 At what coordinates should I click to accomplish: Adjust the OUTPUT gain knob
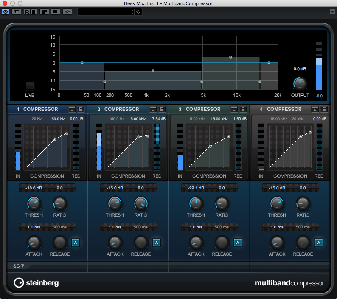click(x=300, y=84)
